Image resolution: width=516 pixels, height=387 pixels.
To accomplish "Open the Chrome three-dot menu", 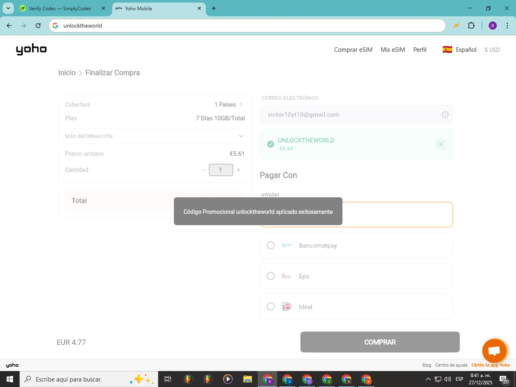I will 507,25.
